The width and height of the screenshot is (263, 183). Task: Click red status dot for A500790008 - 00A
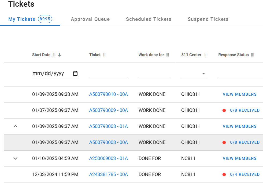click(224, 143)
